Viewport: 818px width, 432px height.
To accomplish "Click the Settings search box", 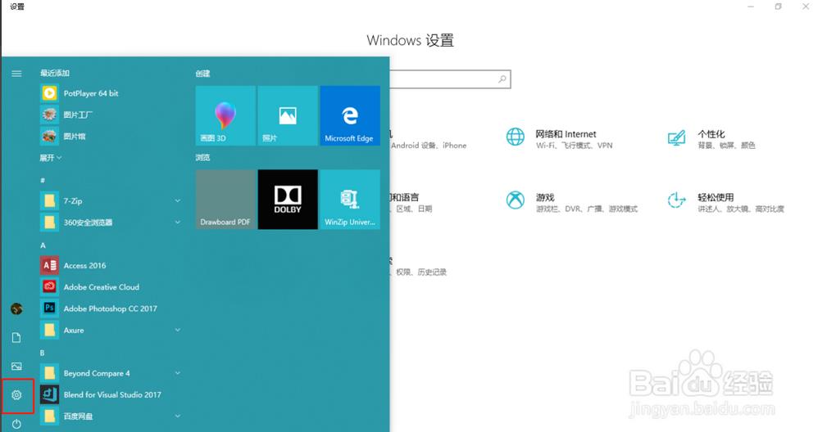I will click(x=450, y=79).
